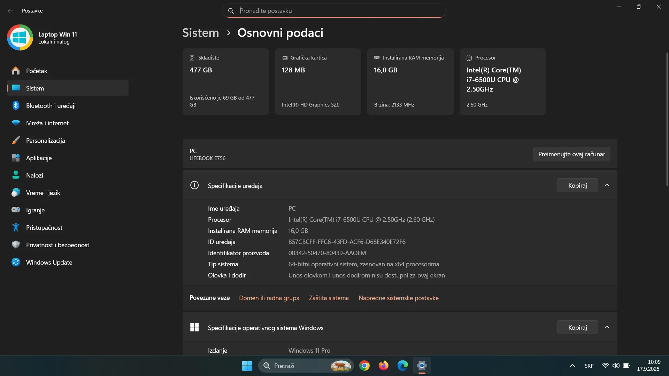Viewport: 669px width, 376px height.
Task: Click the Windows Update sync icon
Action: coord(16,262)
